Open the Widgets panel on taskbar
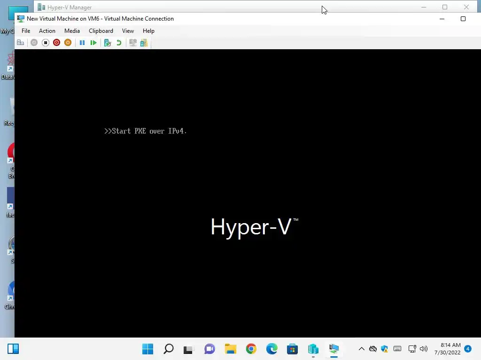The height and width of the screenshot is (360, 481). pyautogui.click(x=13, y=349)
